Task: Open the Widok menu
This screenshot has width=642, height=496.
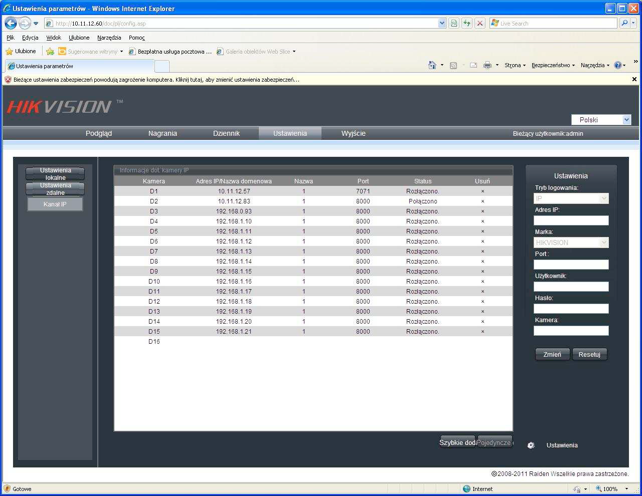Action: 54,38
